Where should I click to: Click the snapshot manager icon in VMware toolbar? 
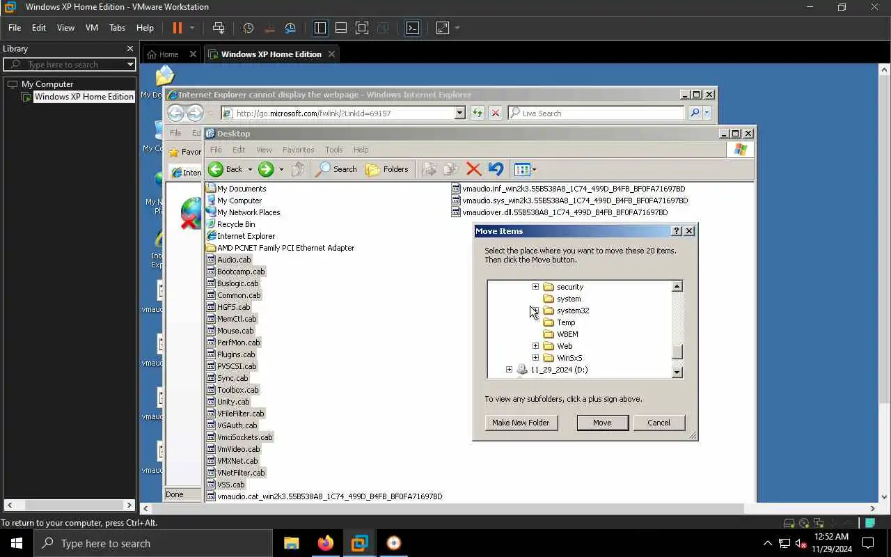290,28
